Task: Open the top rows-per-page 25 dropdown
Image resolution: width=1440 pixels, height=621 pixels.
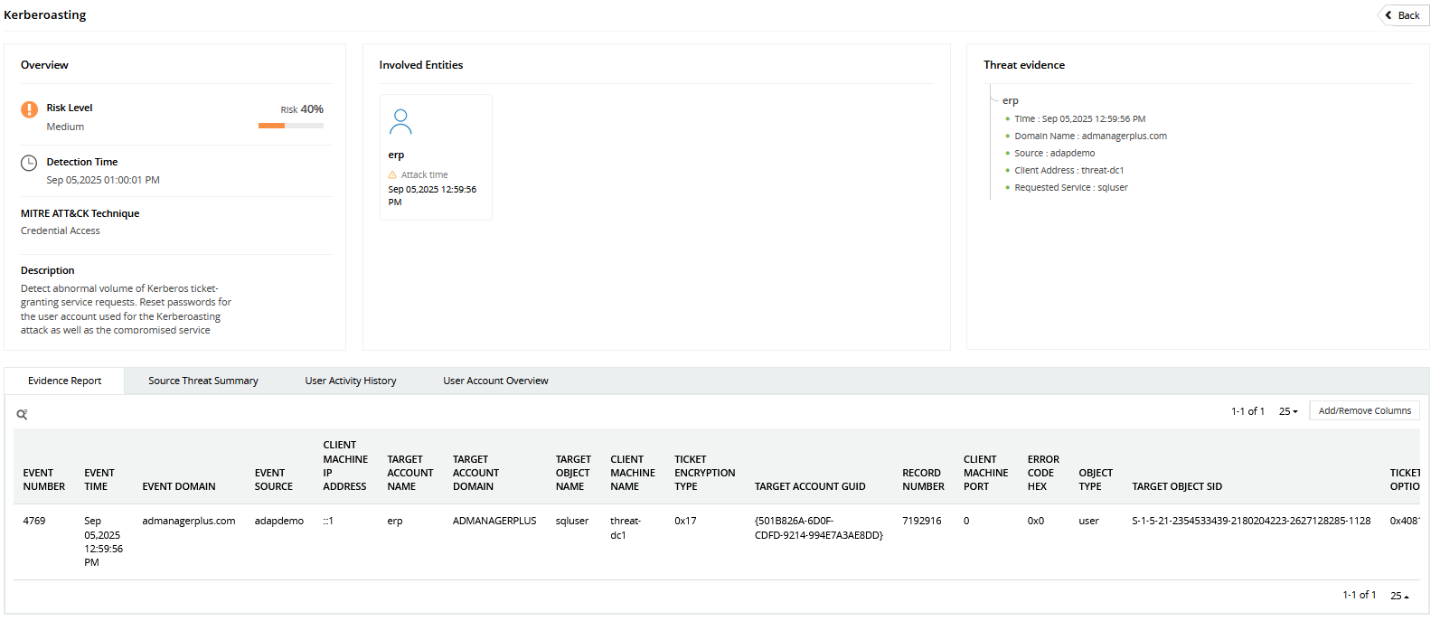Action: (x=1288, y=411)
